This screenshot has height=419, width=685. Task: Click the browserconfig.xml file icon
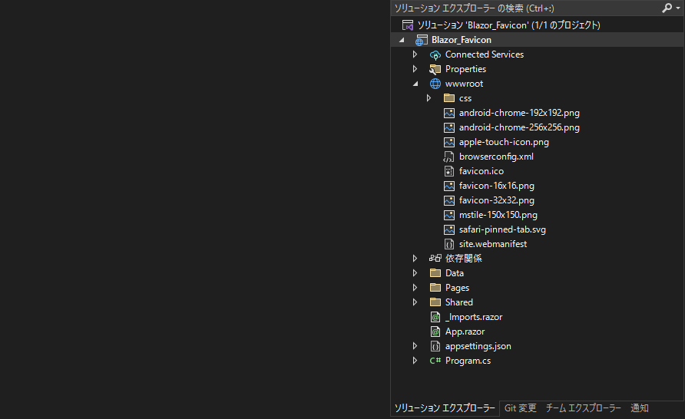click(x=448, y=157)
